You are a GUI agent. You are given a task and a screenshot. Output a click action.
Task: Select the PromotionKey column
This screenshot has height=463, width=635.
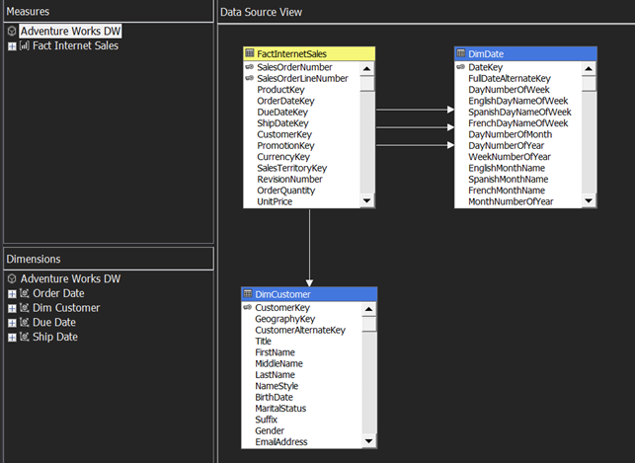coord(285,146)
